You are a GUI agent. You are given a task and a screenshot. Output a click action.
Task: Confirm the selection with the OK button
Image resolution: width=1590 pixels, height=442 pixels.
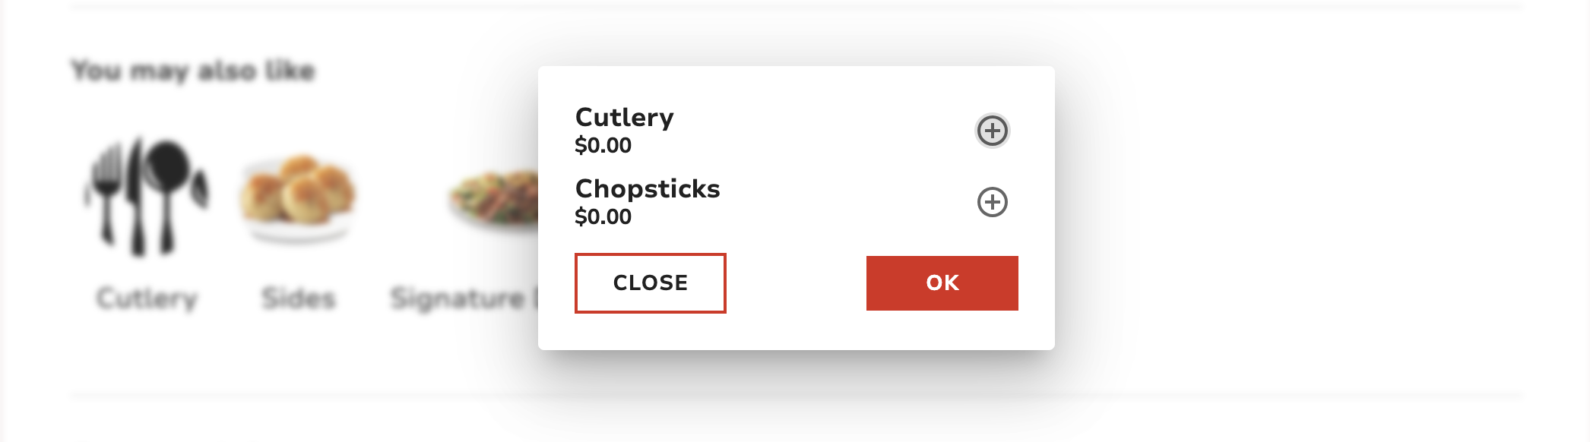(x=942, y=283)
